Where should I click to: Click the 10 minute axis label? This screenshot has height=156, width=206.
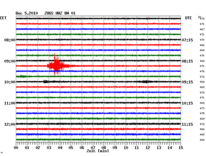126,148
